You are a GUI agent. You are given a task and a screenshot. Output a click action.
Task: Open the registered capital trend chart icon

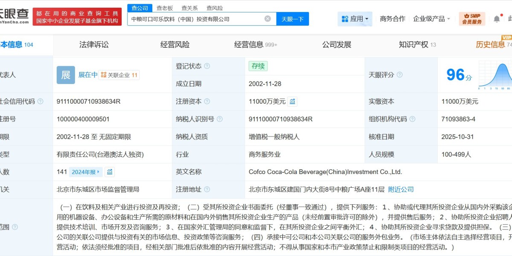pos(292,102)
